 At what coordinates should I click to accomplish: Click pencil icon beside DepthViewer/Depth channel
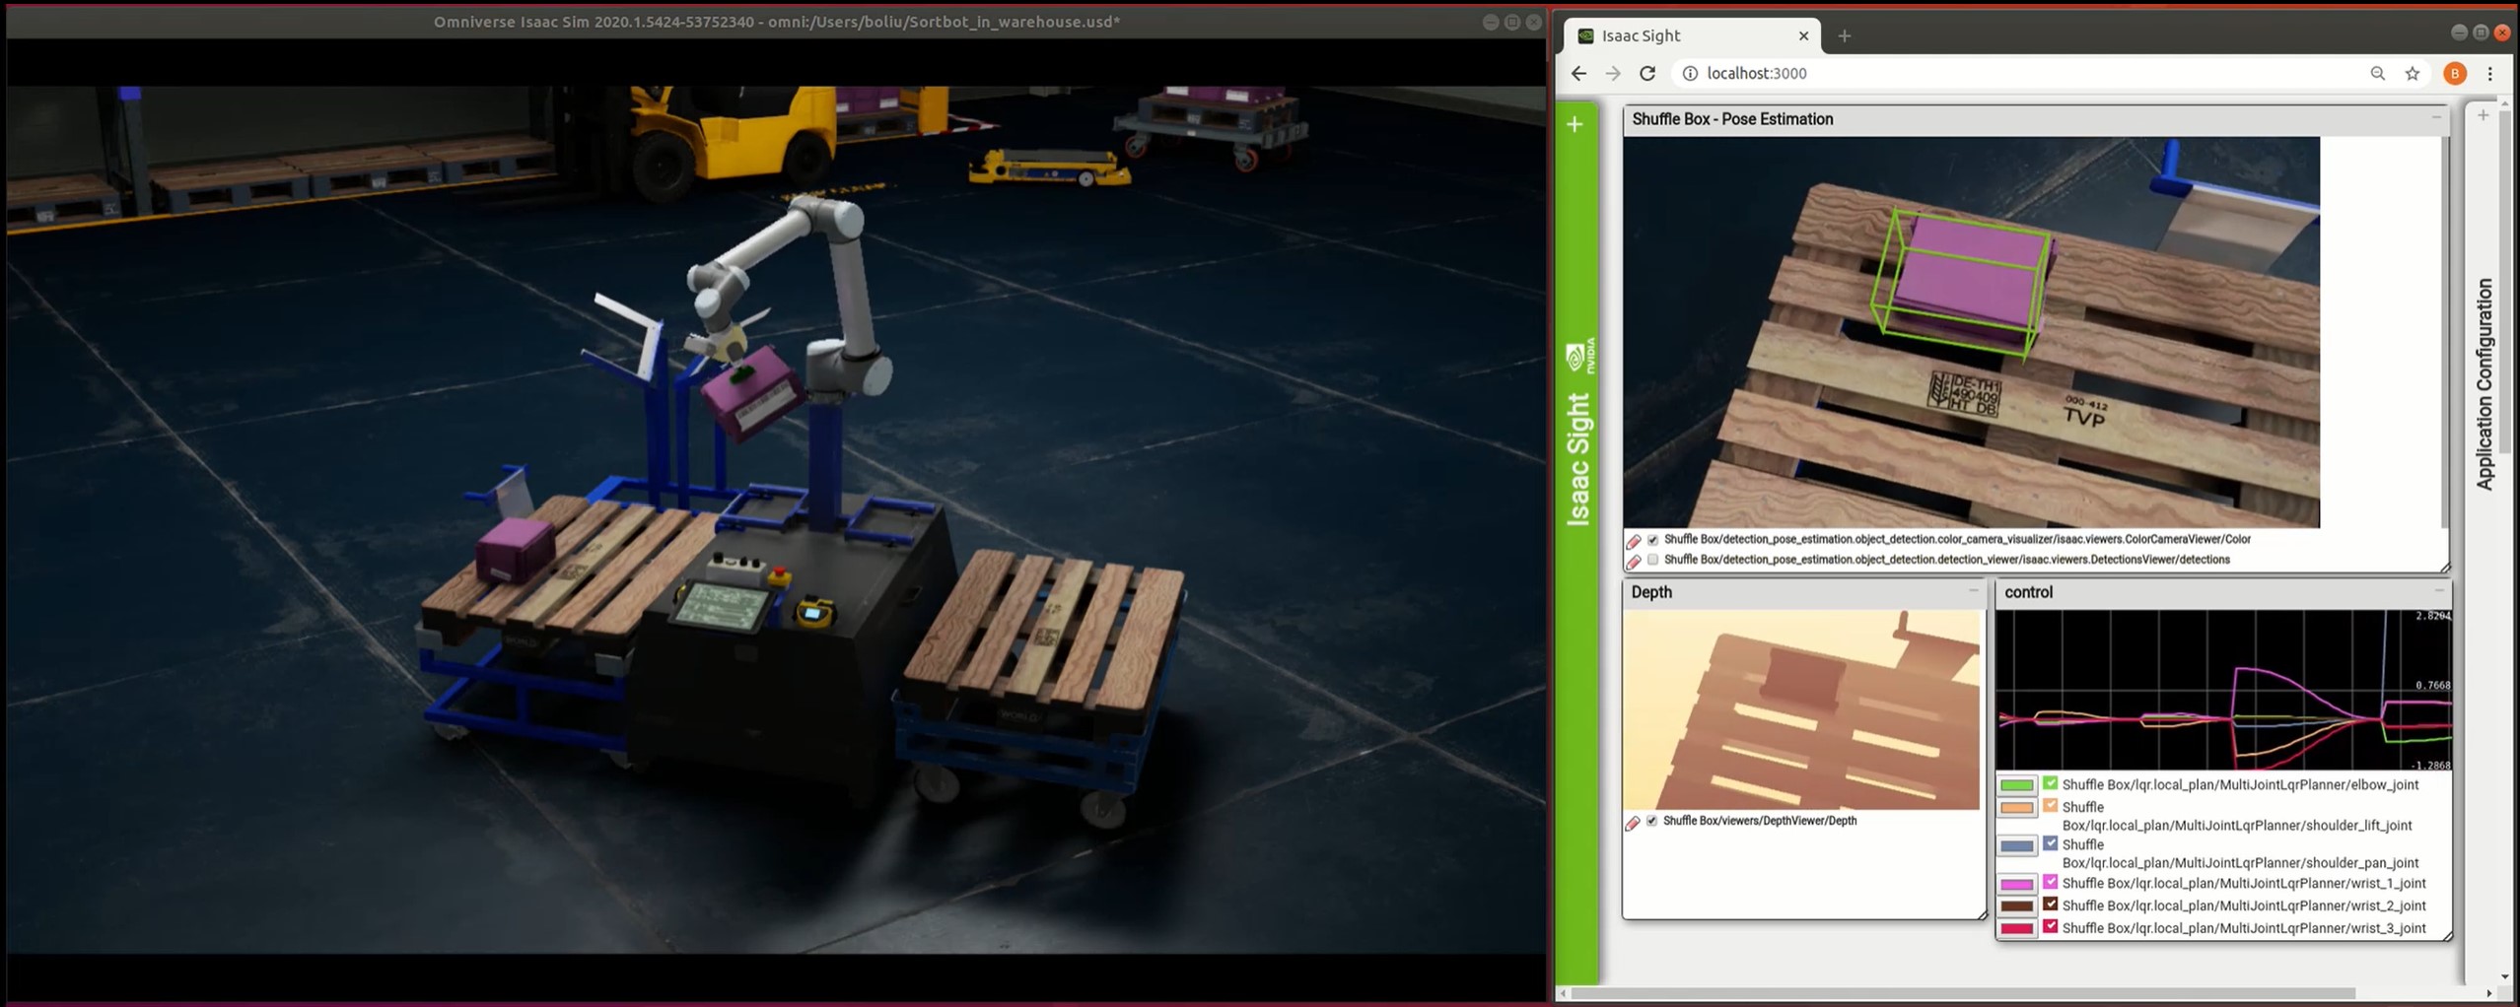click(1633, 823)
